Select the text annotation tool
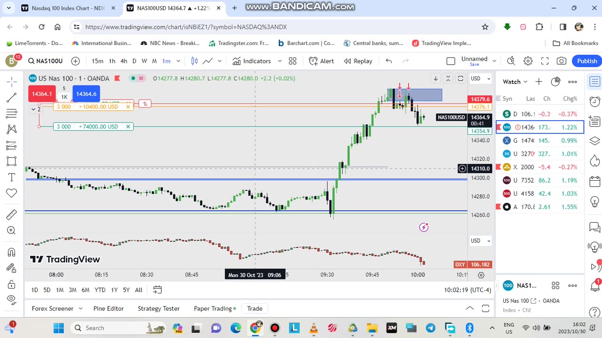Screen dimensions: 602x338 click(x=12, y=177)
